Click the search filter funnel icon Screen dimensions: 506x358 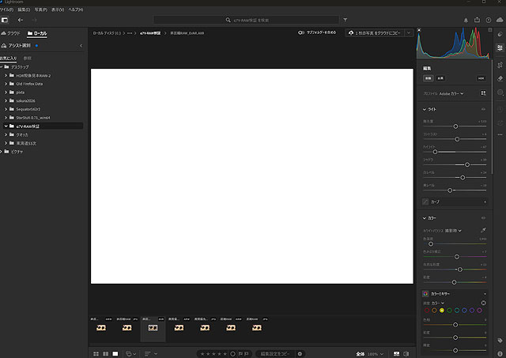click(x=346, y=20)
